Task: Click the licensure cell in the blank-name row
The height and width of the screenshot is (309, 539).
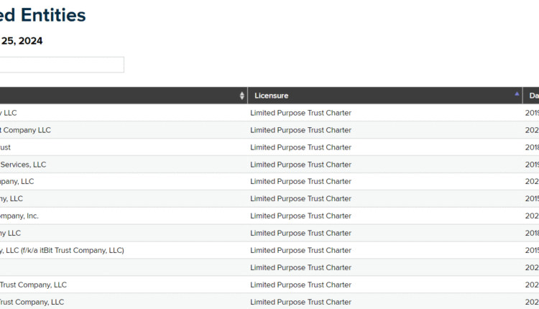Action: [300, 267]
